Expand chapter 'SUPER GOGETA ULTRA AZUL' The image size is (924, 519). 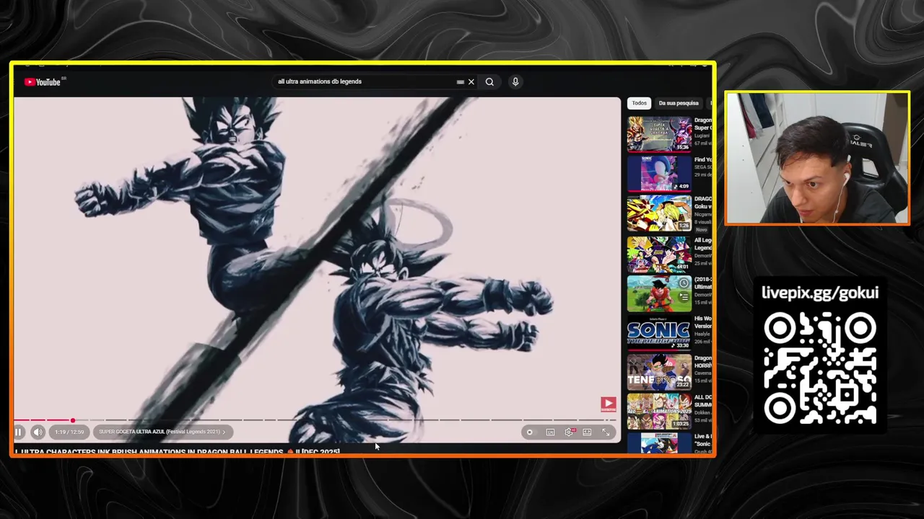(162, 432)
